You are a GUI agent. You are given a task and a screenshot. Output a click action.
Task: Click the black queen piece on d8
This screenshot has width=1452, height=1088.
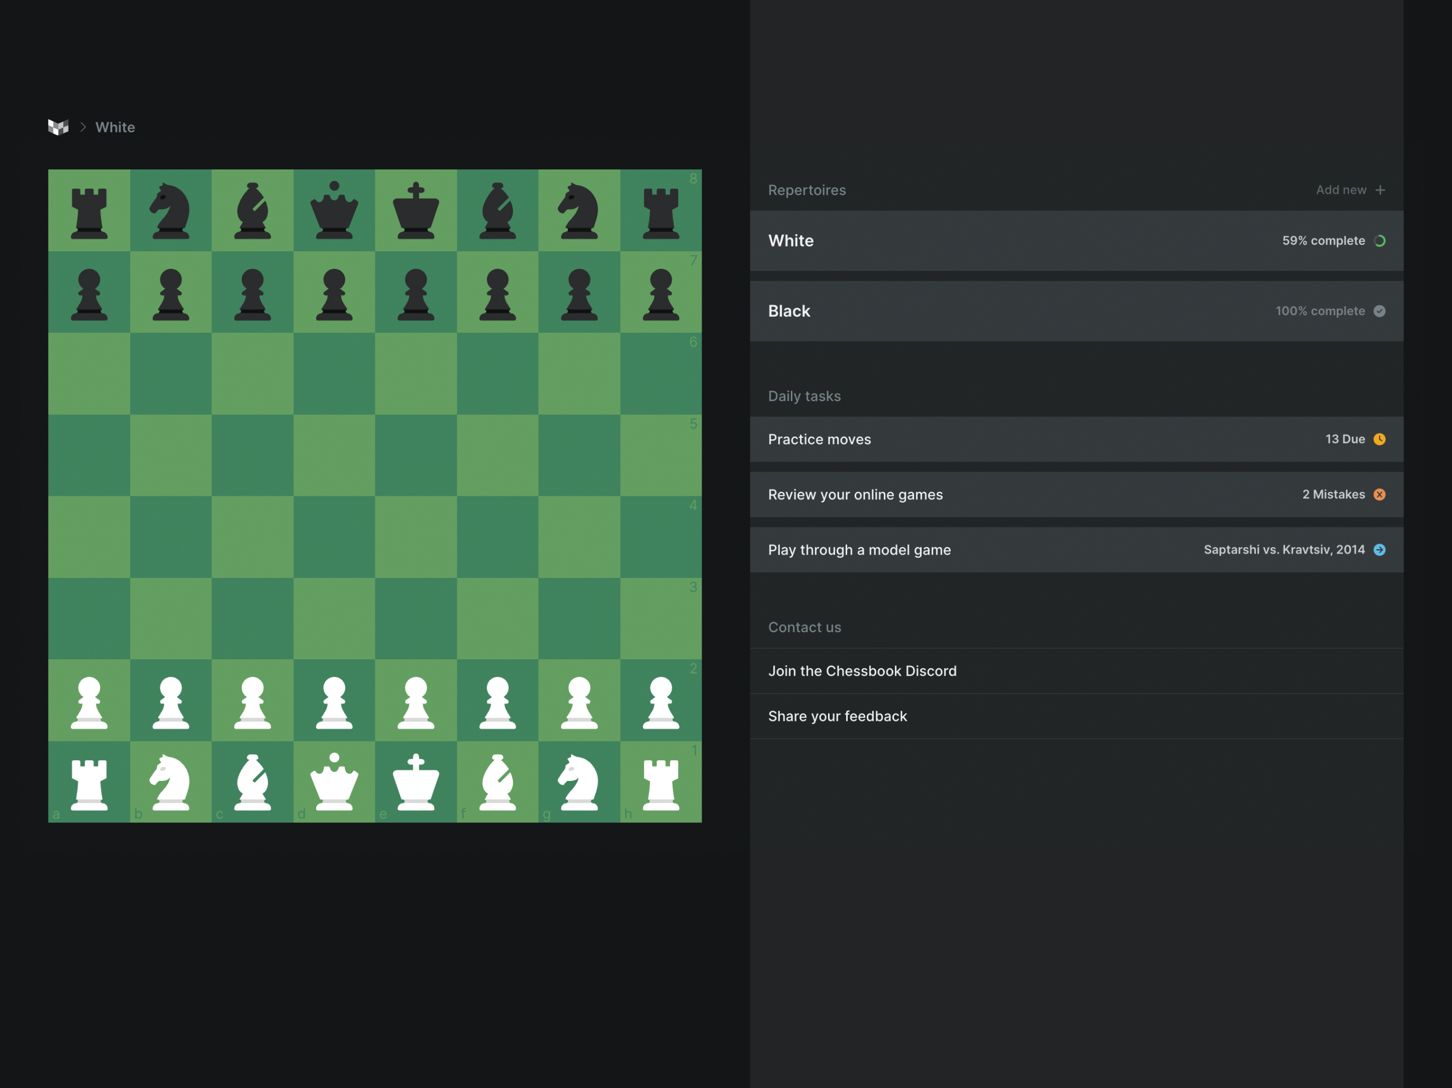(x=334, y=211)
